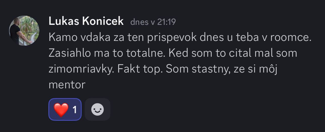Click the first name Lukas in header
Image resolution: width=325 pixels, height=132 pixels.
pyautogui.click(x=64, y=22)
